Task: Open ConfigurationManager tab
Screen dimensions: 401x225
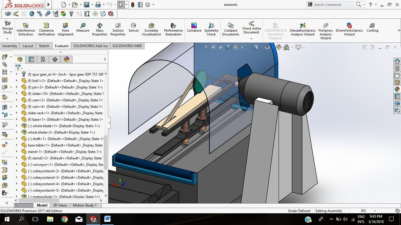Action: (x=43, y=59)
